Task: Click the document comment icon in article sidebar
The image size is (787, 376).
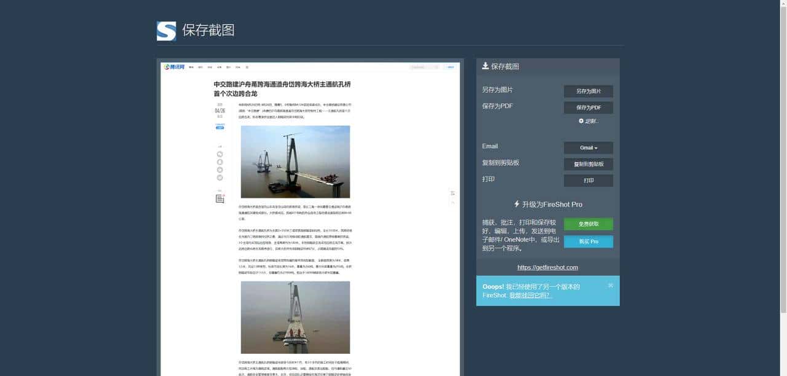Action: (x=219, y=198)
